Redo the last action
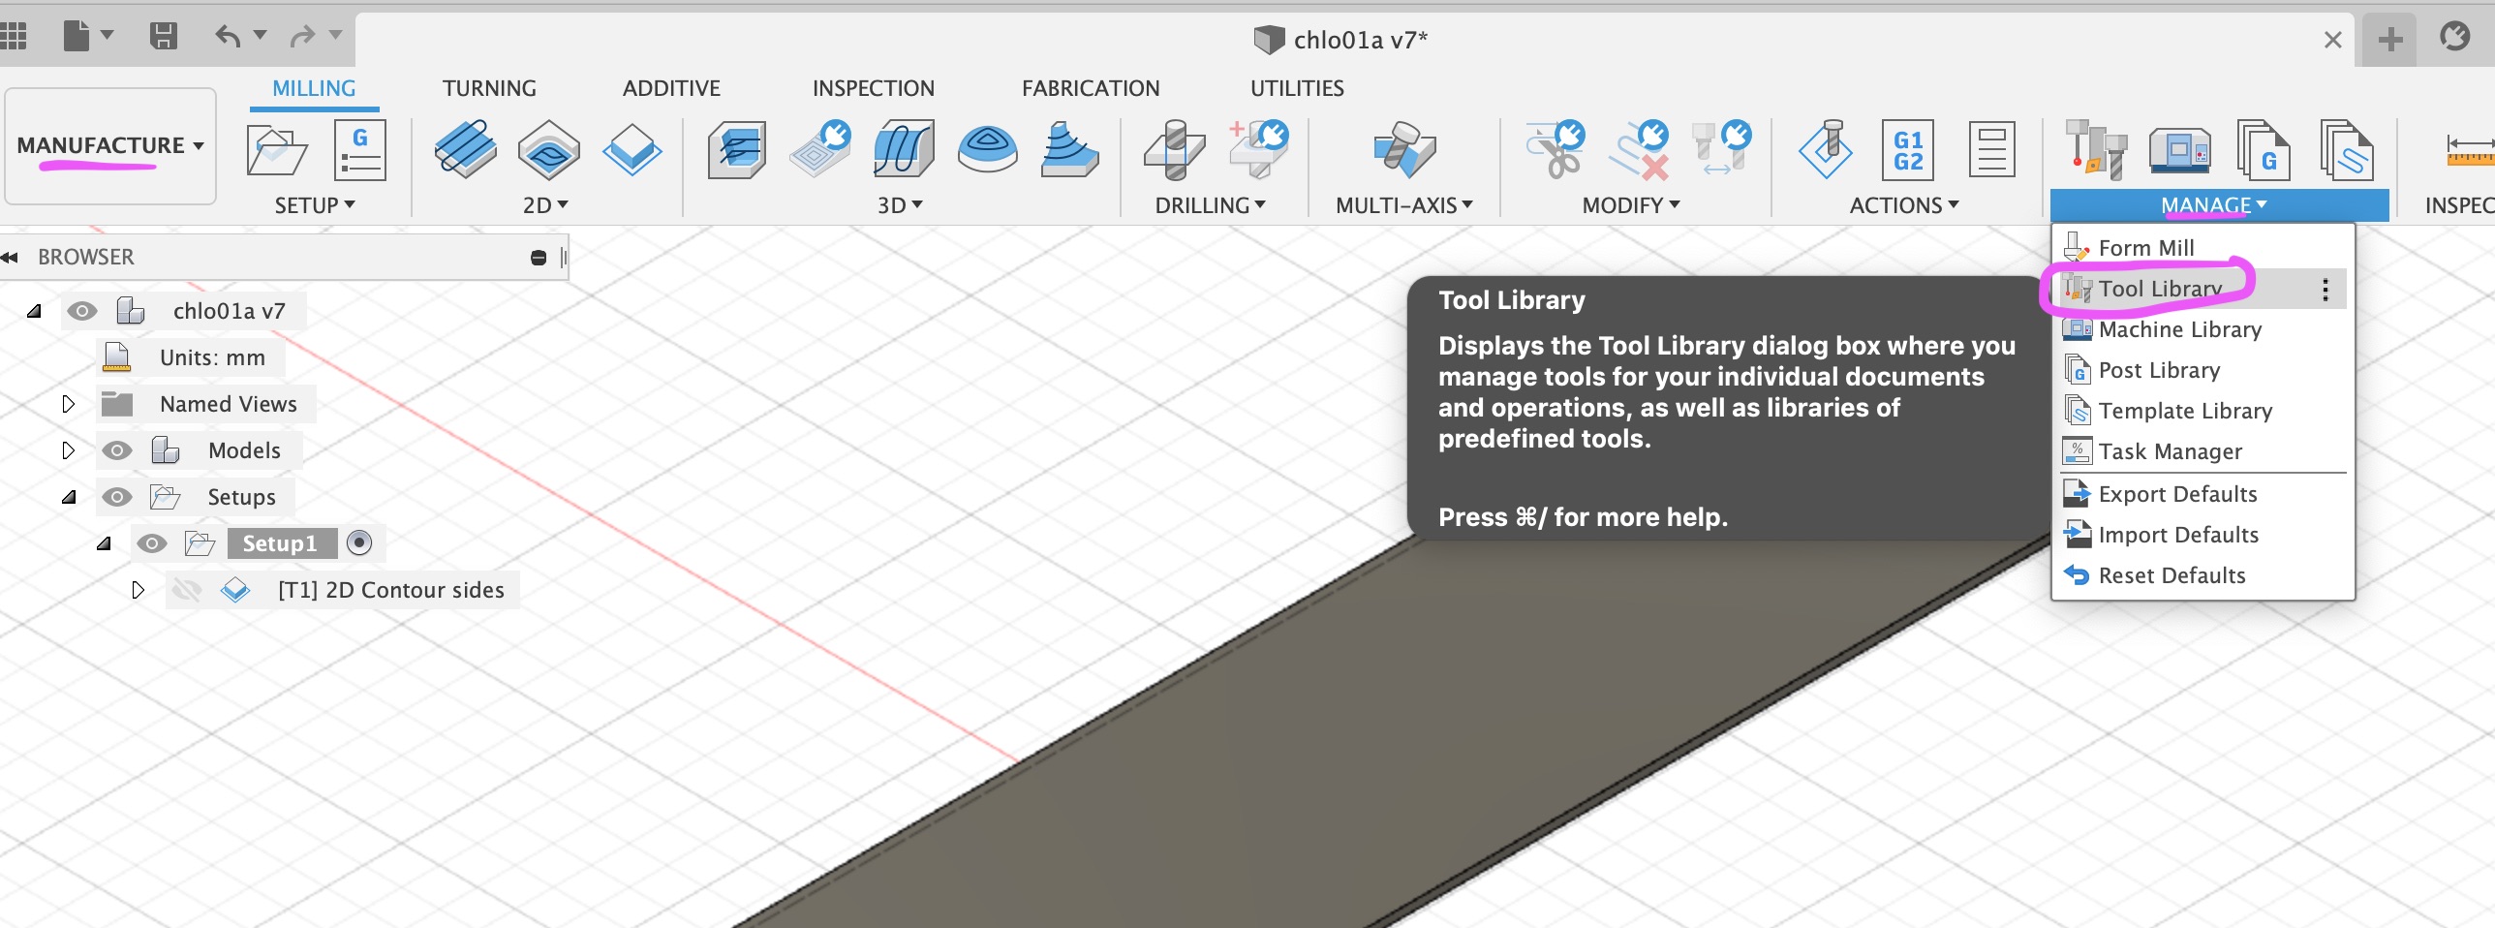 click(302, 36)
